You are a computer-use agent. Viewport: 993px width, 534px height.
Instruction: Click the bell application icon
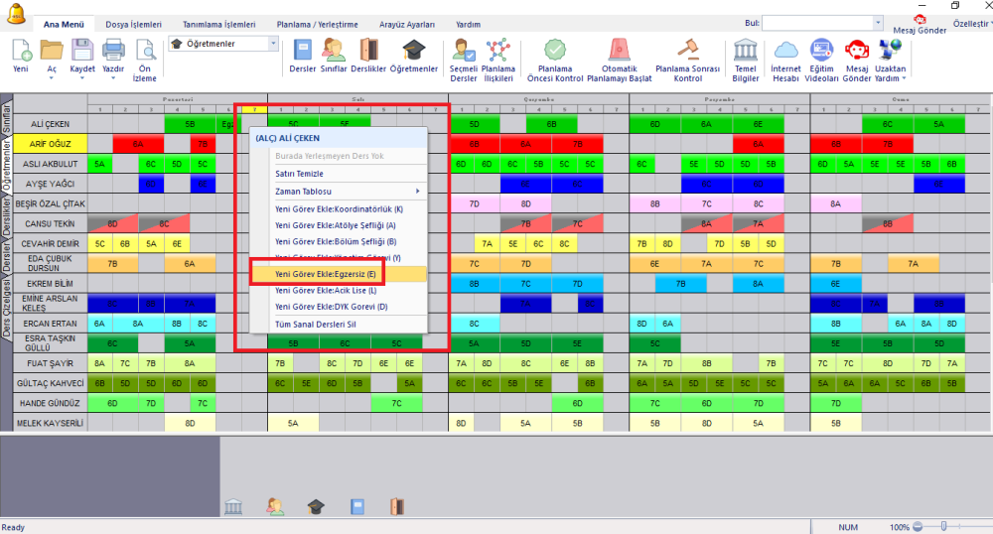click(16, 13)
